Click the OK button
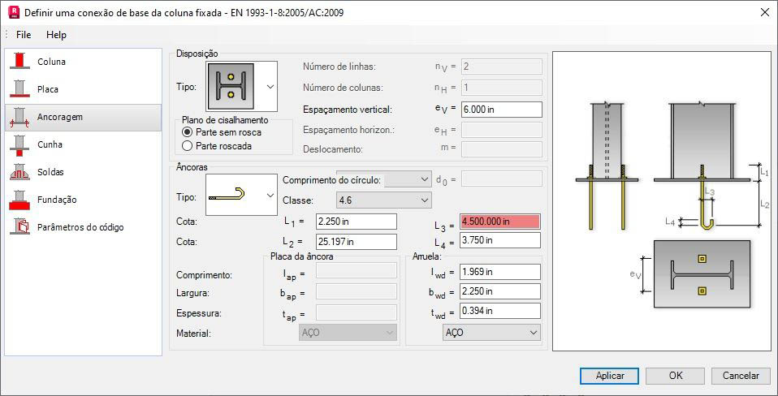Viewport: 778px width, 396px height. [x=676, y=376]
